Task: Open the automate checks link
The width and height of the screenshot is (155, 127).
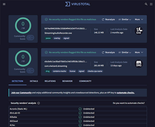Action: [x=126, y=93]
